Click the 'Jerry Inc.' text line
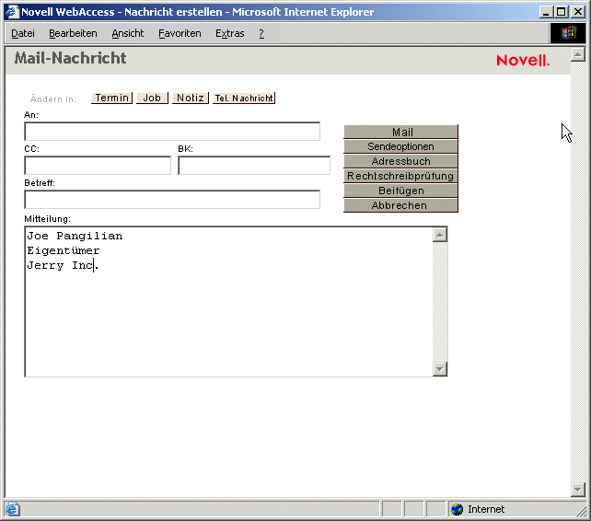Viewport: 591px width, 521px height. tap(63, 265)
